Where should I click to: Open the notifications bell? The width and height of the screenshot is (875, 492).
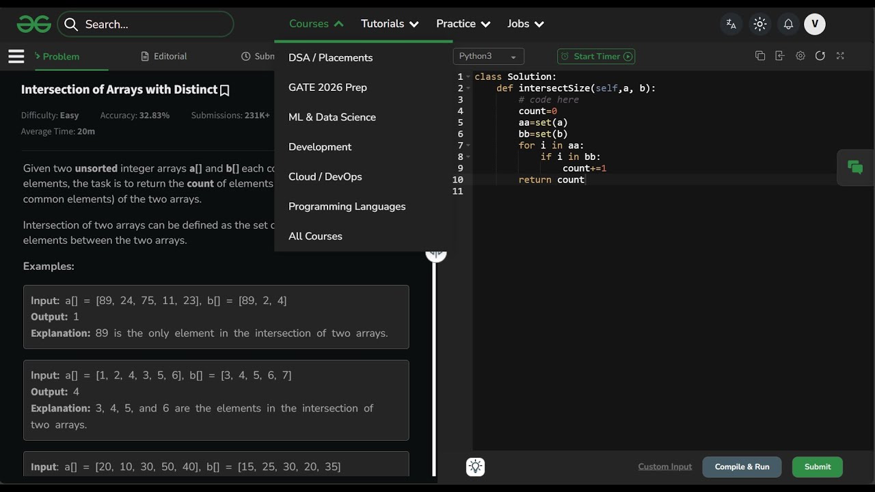788,24
